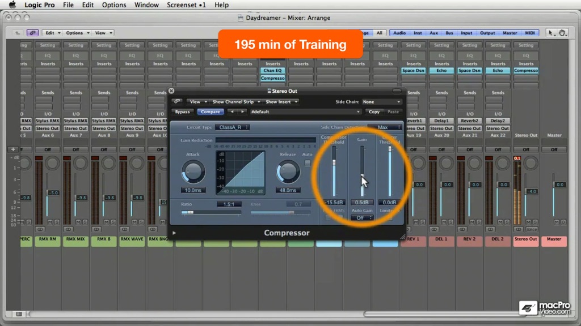This screenshot has height=326, width=581.
Task: Click the stereo format icon on RMX WAVE strip
Action: click(124, 229)
